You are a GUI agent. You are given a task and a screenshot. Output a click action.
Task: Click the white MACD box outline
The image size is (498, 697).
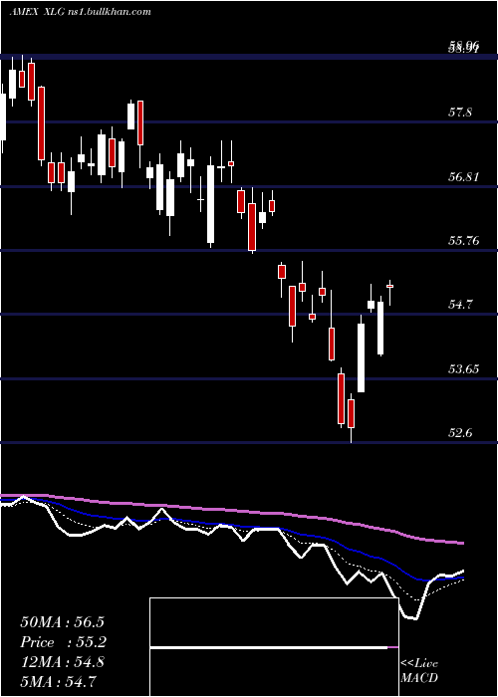[x=274, y=647]
